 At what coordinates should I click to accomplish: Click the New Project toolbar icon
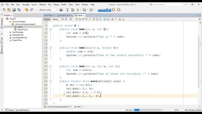9,10
